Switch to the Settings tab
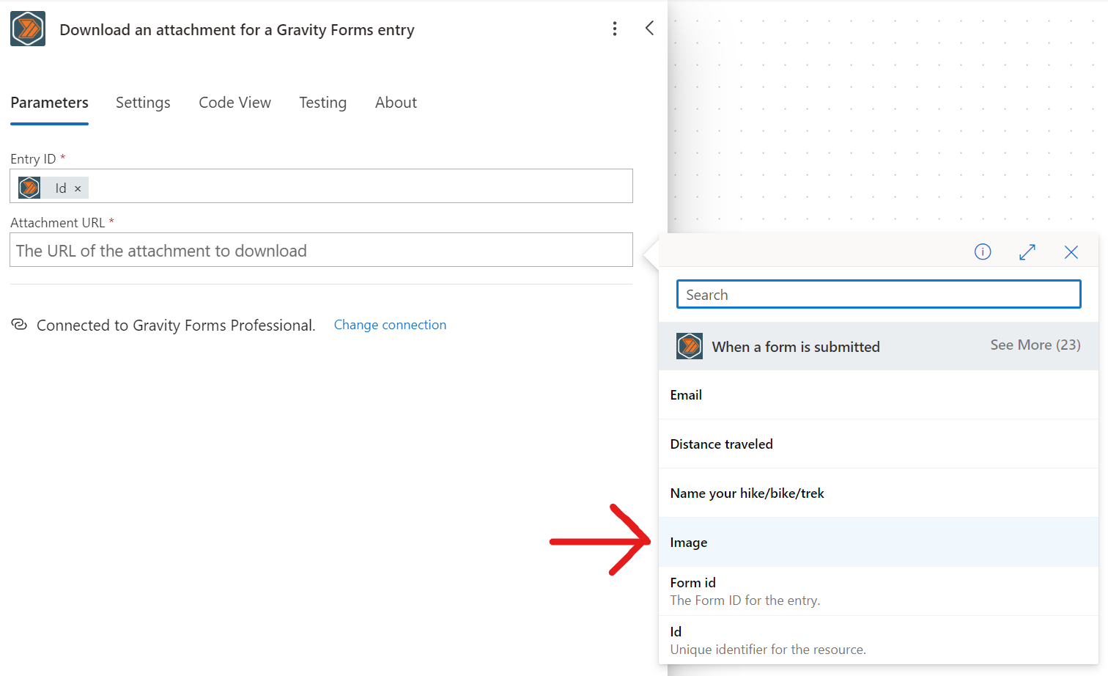Viewport: 1108px width, 676px height. coord(143,103)
